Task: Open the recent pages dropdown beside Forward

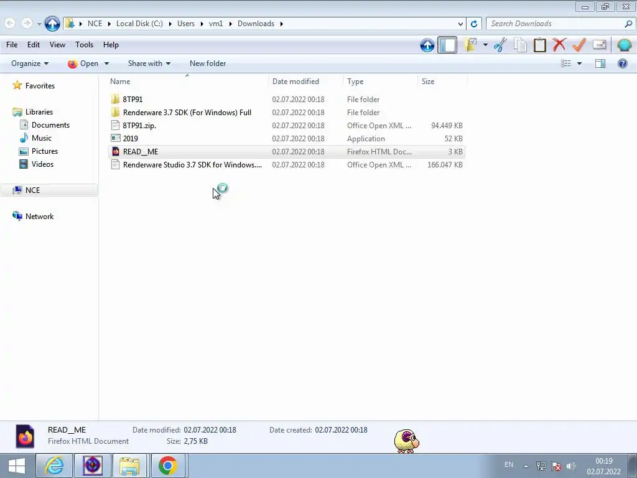Action: [x=39, y=24]
